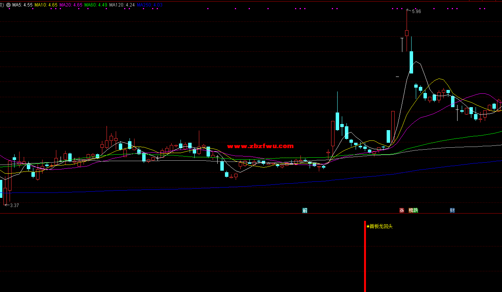Image resolution: width=502 pixels, height=292 pixels.
Task: Click the 5.96 high price label
Action: 416,11
